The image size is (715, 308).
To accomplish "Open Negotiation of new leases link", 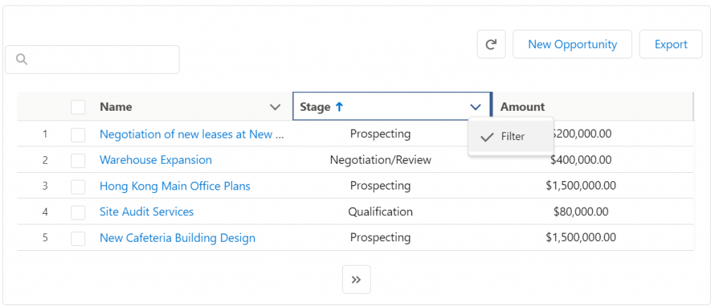I will click(192, 134).
